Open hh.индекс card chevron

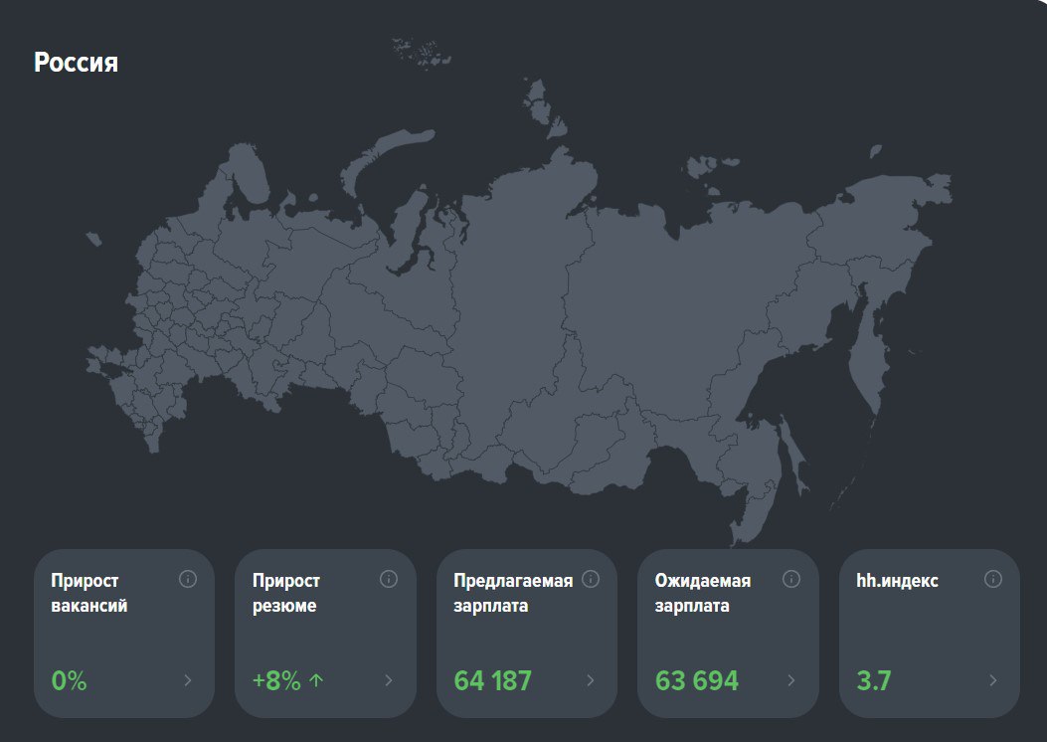[x=992, y=681]
